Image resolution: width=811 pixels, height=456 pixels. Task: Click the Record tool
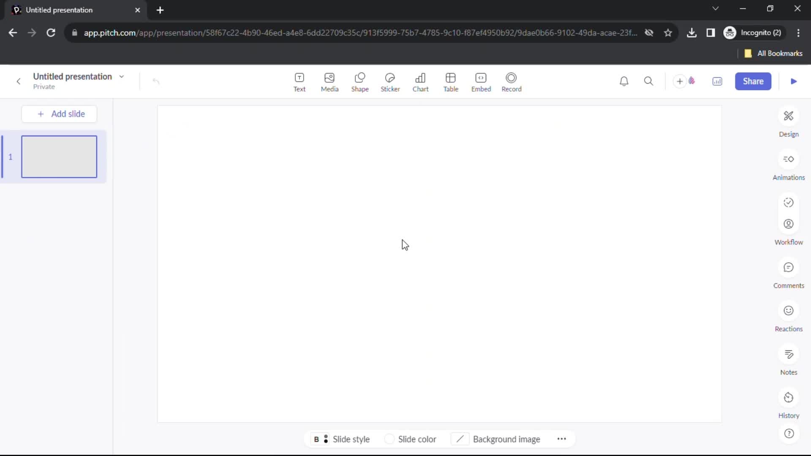pyautogui.click(x=512, y=81)
